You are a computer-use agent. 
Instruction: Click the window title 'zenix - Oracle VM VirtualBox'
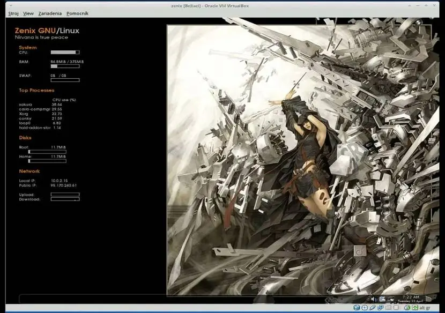coord(210,6)
